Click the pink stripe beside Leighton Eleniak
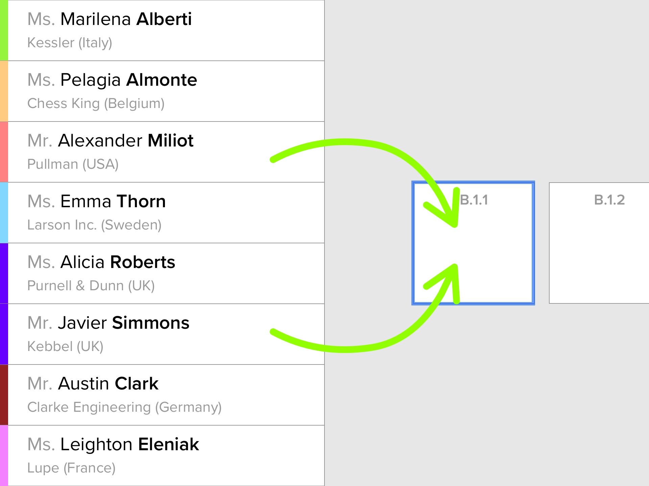 pos(4,456)
